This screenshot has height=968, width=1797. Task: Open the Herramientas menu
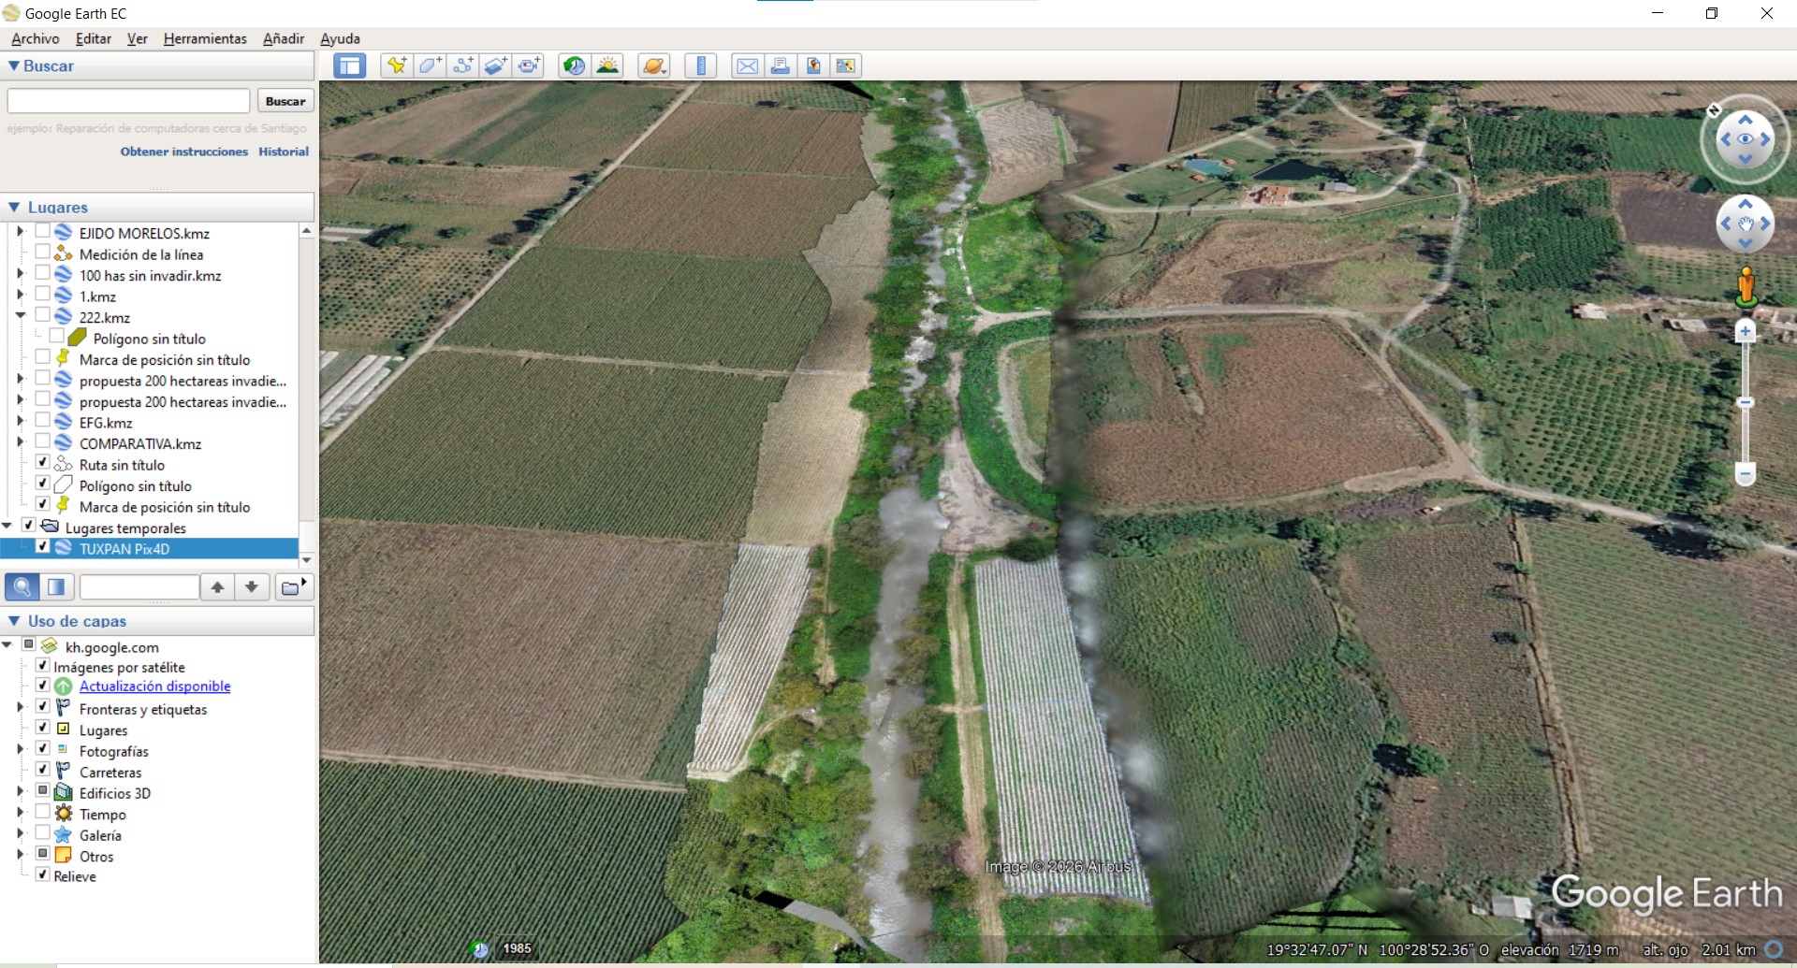205,38
